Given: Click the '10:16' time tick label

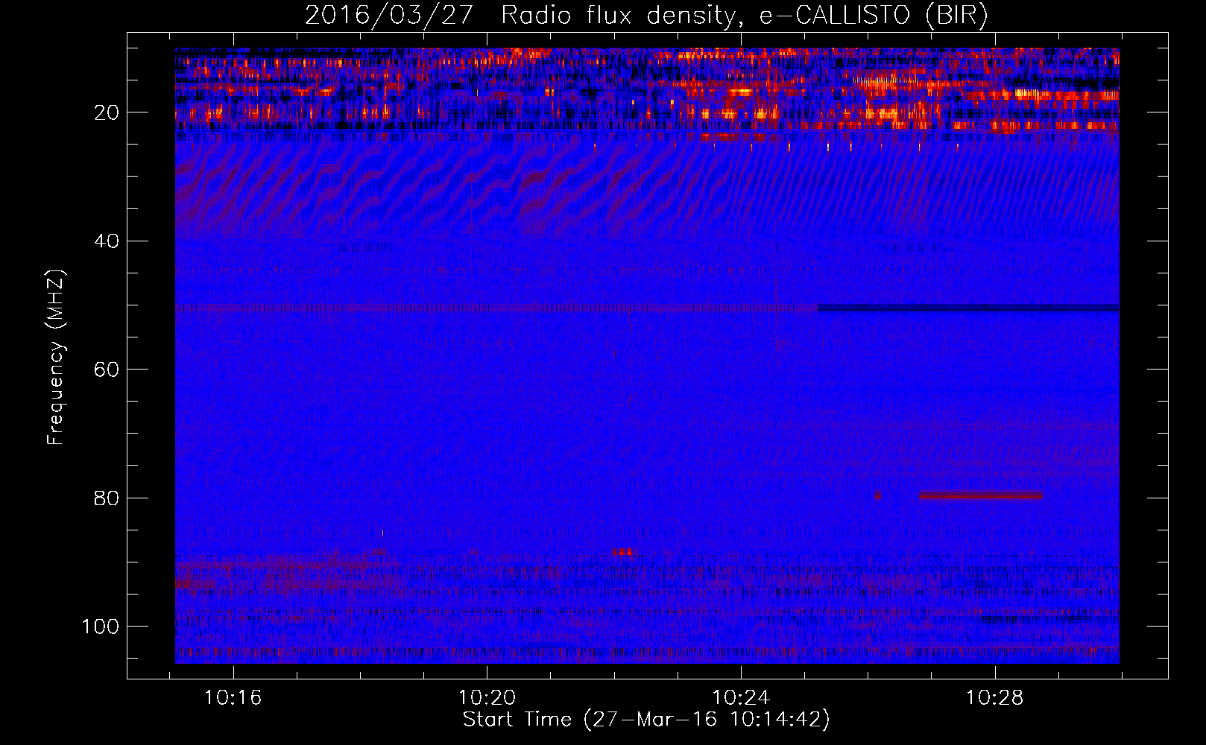Looking at the screenshot, I should click(233, 698).
